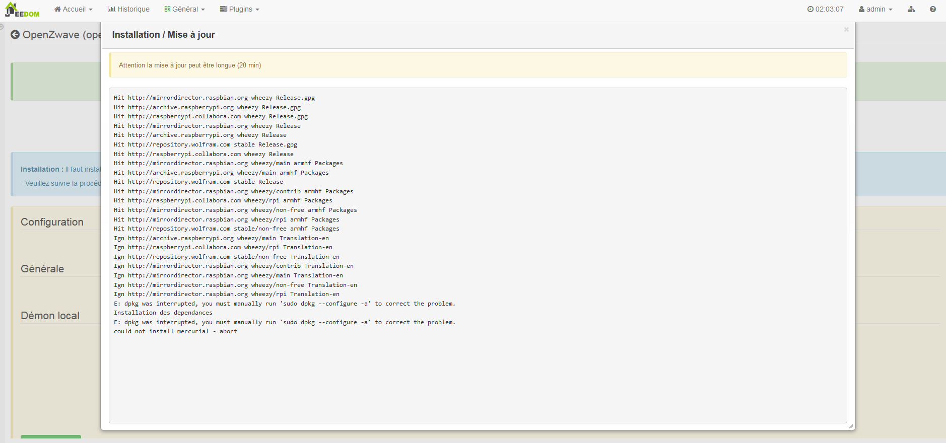Screen dimensions: 946x443
Task: Click the user icon beside admin
Action: coord(861,9)
